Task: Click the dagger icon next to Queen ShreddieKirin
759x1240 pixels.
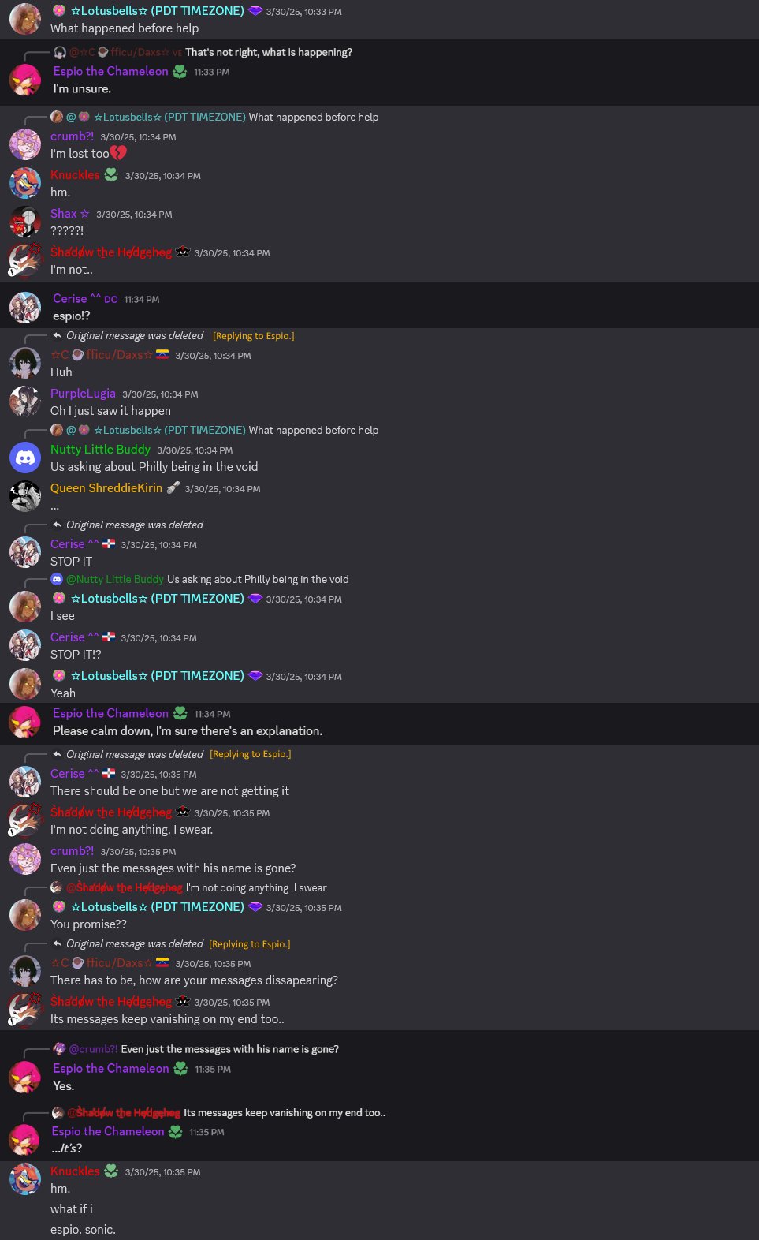Action: (173, 487)
